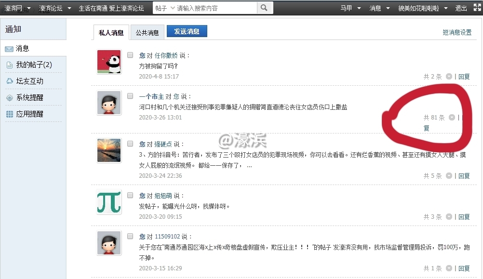Open 我的帖子(2) in the sidebar
The width and height of the screenshot is (483, 279).
[34, 65]
